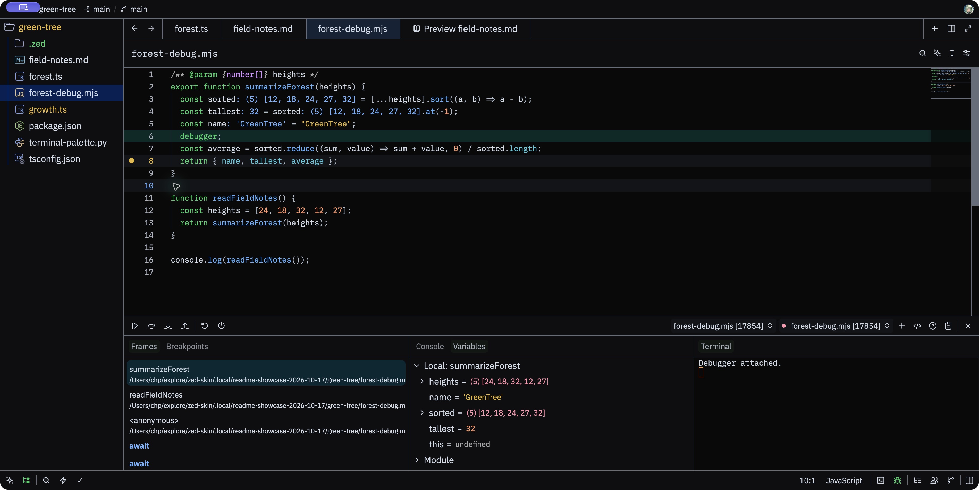Restart the debug session
Image resolution: width=979 pixels, height=490 pixels.
click(205, 326)
